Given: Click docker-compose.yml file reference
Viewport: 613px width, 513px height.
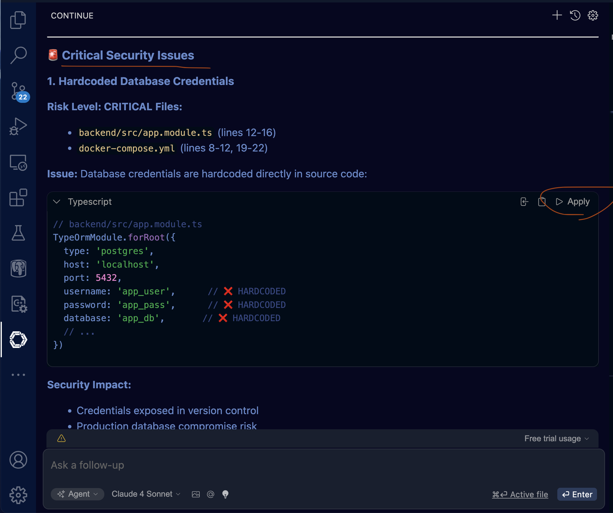Looking at the screenshot, I should [127, 148].
